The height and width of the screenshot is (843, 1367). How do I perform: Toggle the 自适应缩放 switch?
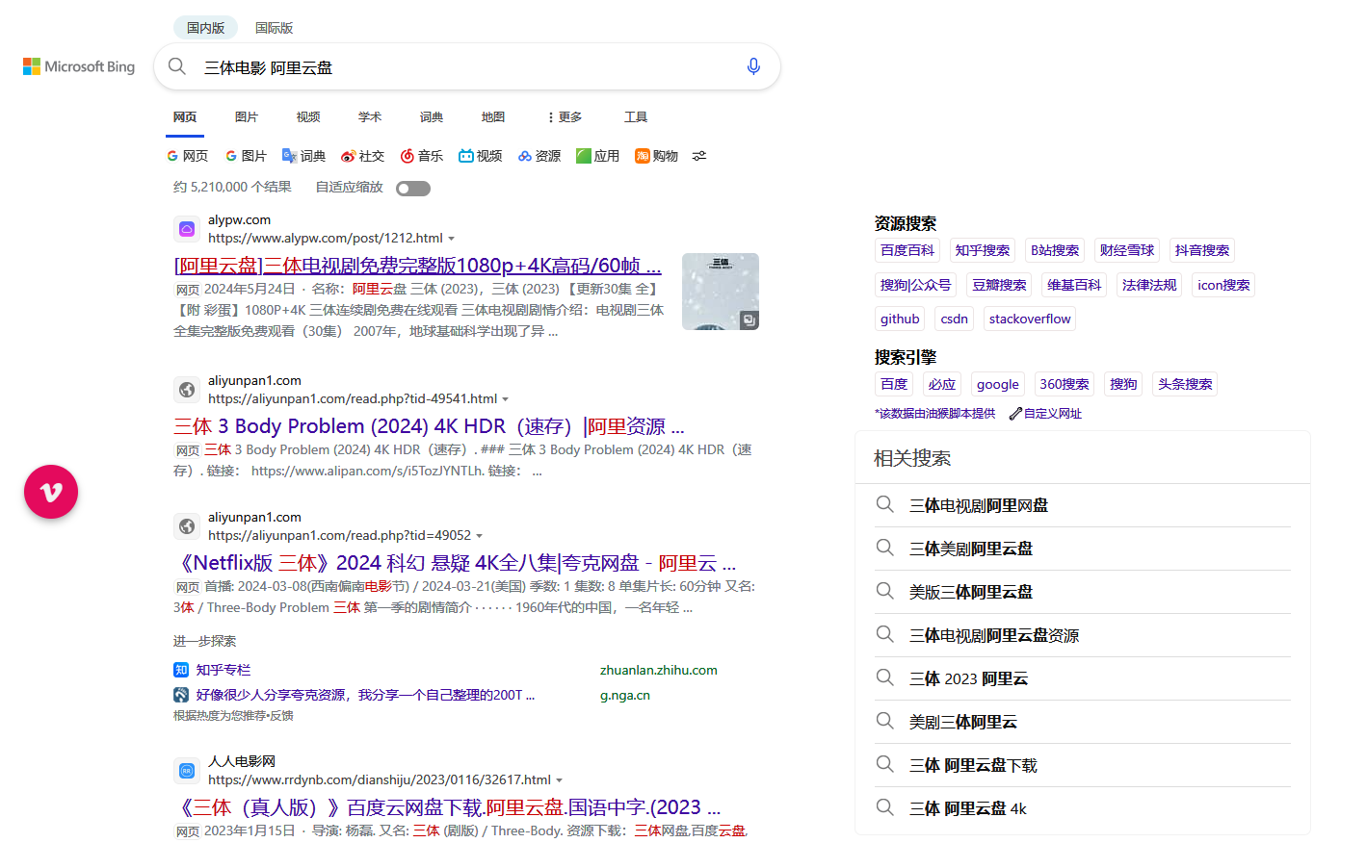413,189
